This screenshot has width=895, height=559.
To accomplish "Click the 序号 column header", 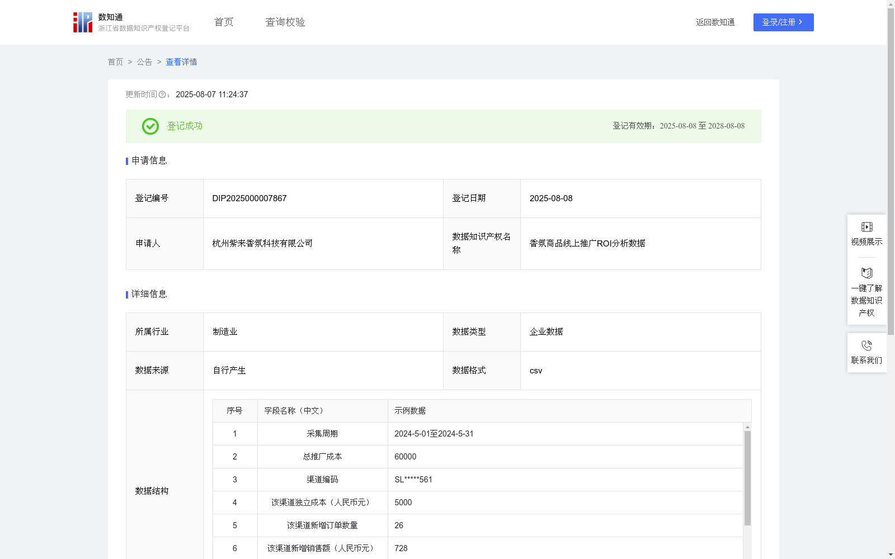I will click(234, 411).
